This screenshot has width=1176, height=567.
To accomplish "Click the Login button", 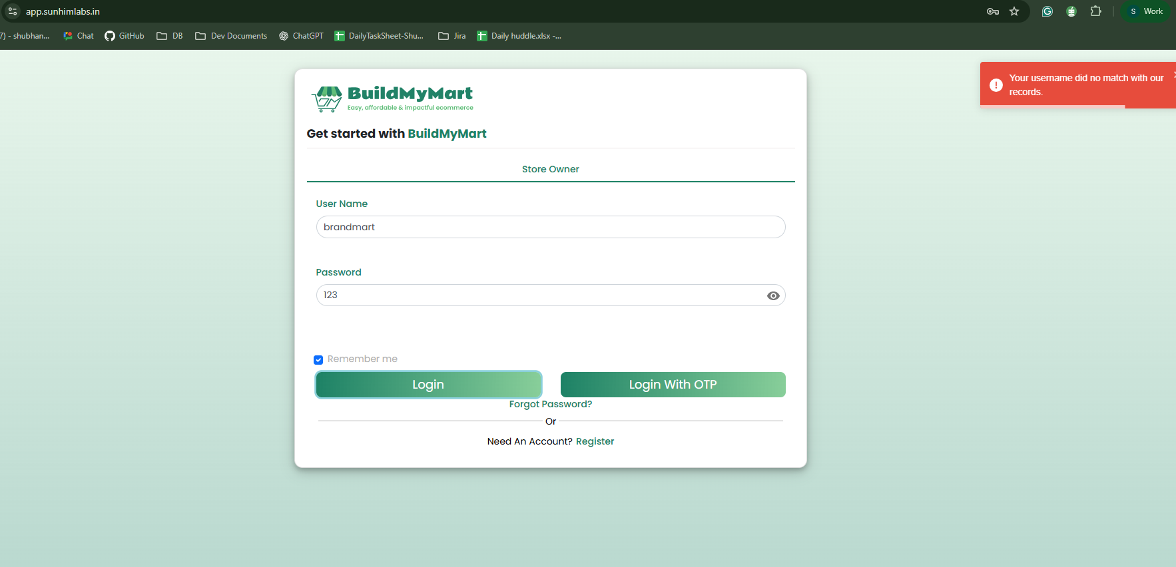I will (x=428, y=385).
